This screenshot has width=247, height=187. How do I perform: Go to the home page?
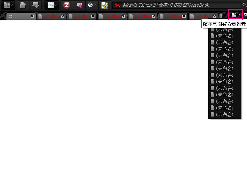tap(23, 5)
